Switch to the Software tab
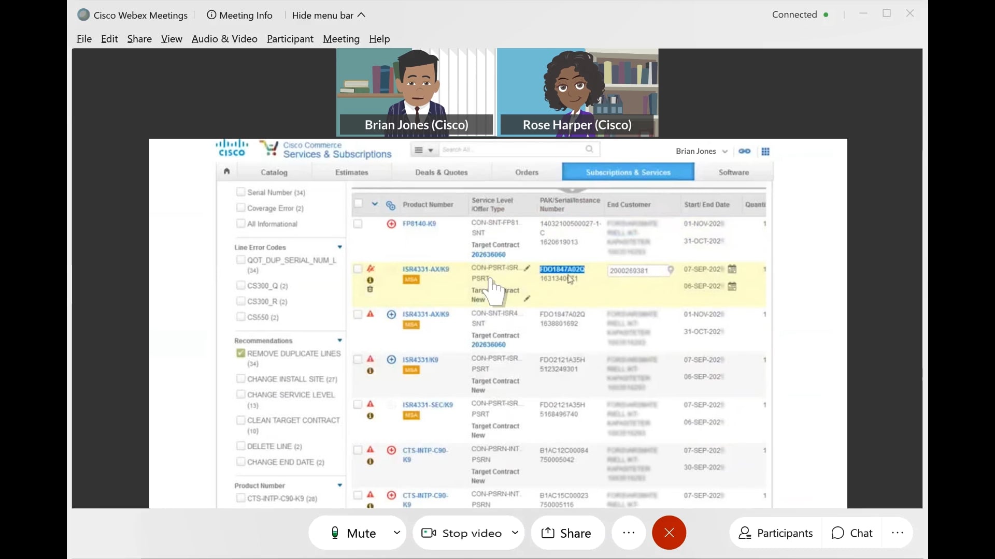995x559 pixels. [x=734, y=172]
